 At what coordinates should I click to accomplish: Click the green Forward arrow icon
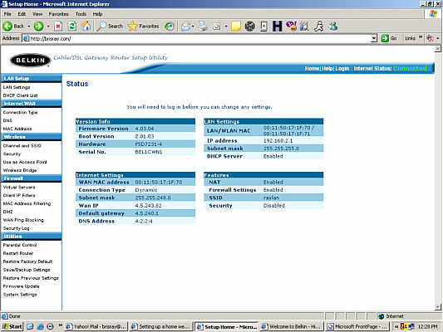click(x=39, y=27)
